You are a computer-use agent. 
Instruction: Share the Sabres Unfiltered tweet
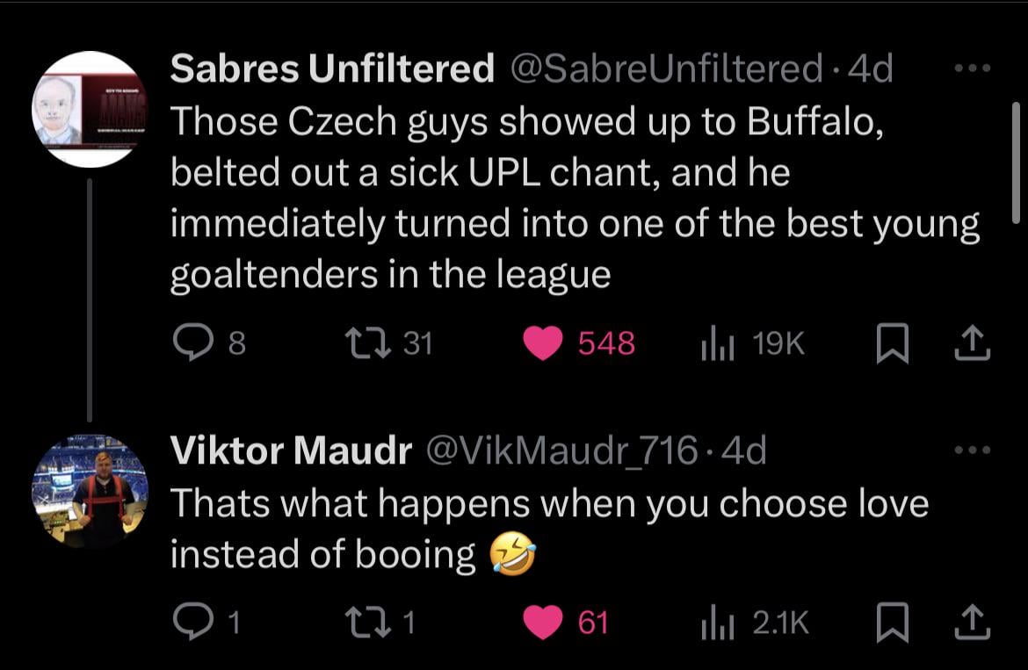coord(973,343)
